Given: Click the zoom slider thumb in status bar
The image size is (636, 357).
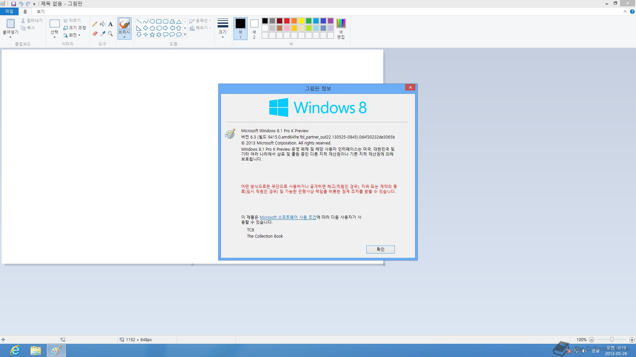Looking at the screenshot, I should pos(612,339).
